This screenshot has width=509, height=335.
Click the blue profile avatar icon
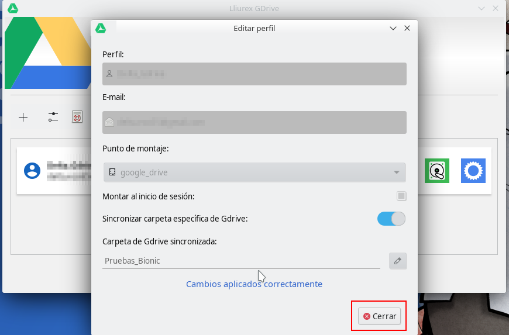click(x=32, y=171)
